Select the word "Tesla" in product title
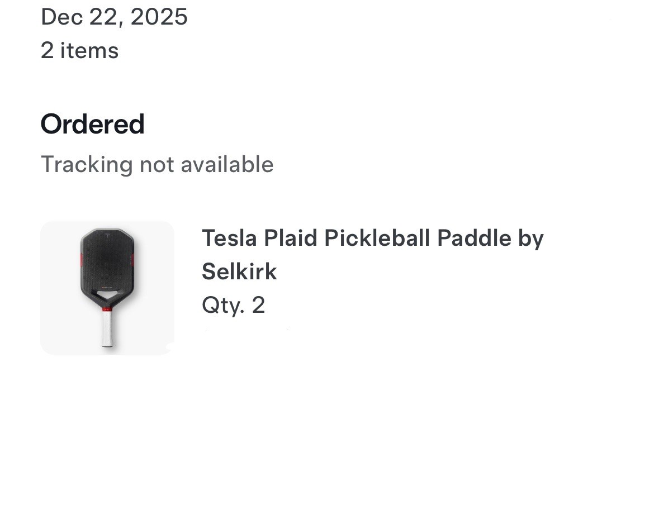 [x=229, y=239]
